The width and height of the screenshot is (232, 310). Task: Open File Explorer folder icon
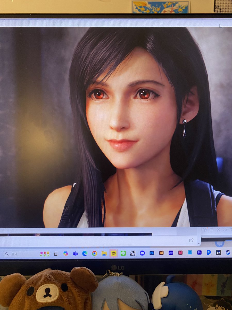104,253
